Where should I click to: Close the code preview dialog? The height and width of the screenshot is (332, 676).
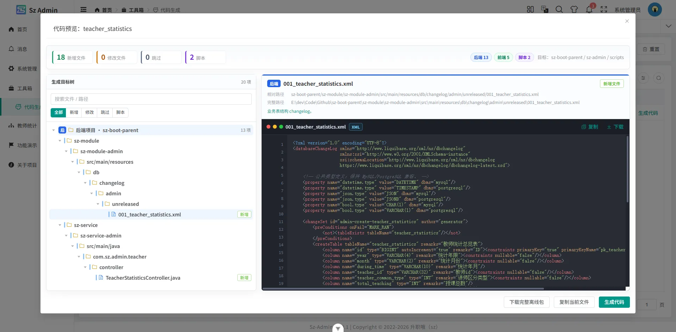pyautogui.click(x=627, y=21)
